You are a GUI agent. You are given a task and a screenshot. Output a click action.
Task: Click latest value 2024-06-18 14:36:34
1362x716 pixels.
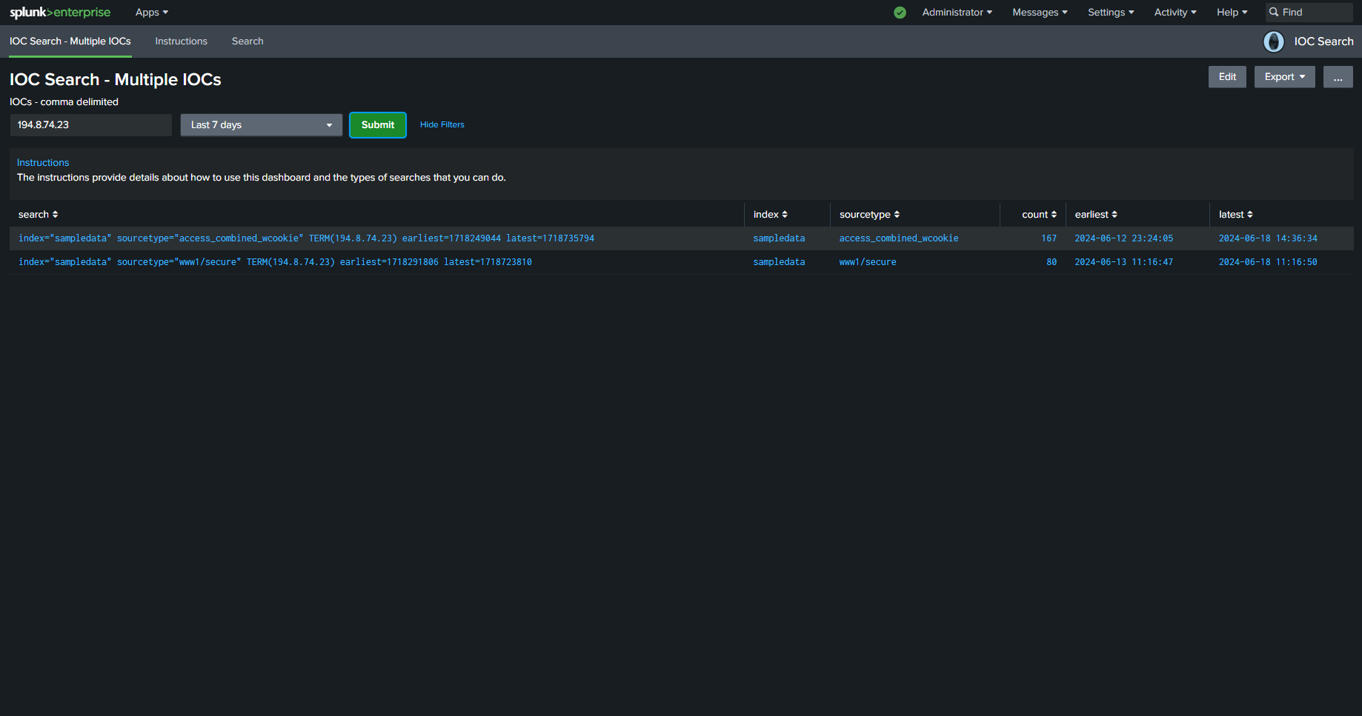pyautogui.click(x=1268, y=238)
